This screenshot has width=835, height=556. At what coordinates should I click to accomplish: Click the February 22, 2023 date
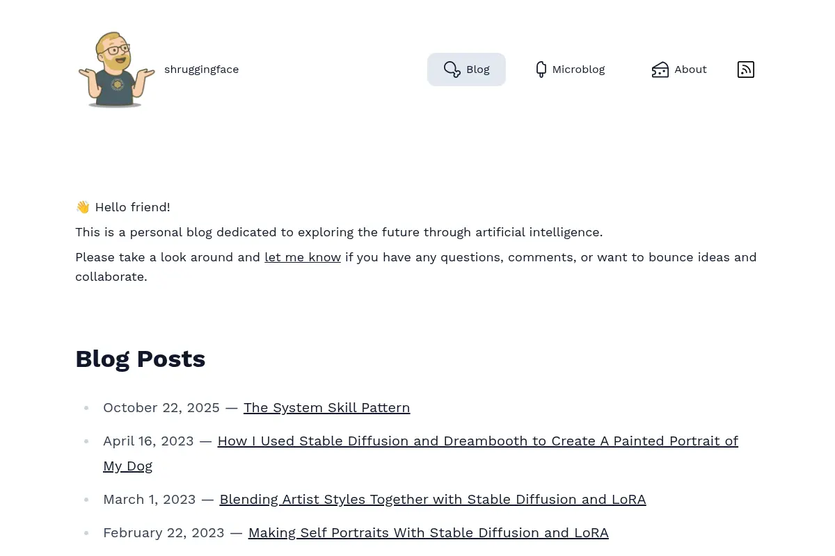(x=164, y=533)
